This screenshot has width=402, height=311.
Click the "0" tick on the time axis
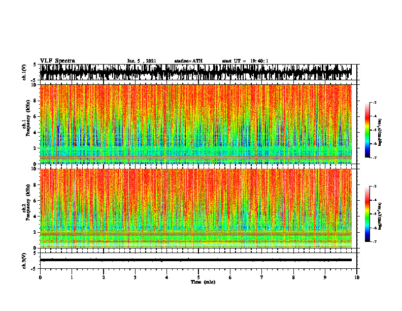[40, 277]
